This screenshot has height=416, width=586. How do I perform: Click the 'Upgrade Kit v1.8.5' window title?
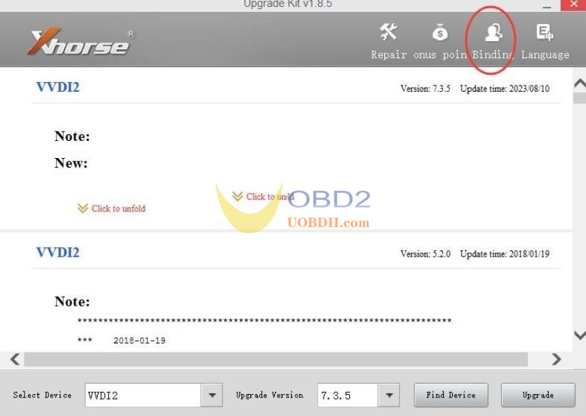pyautogui.click(x=288, y=4)
